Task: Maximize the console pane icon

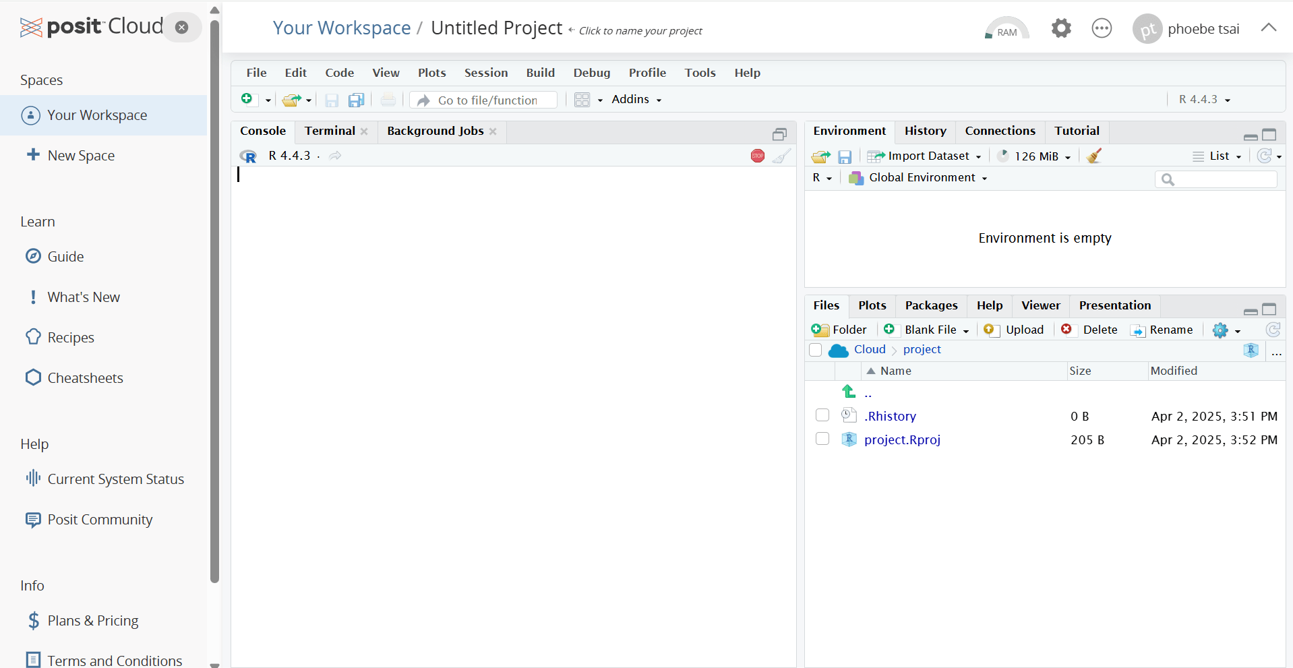Action: click(x=779, y=134)
